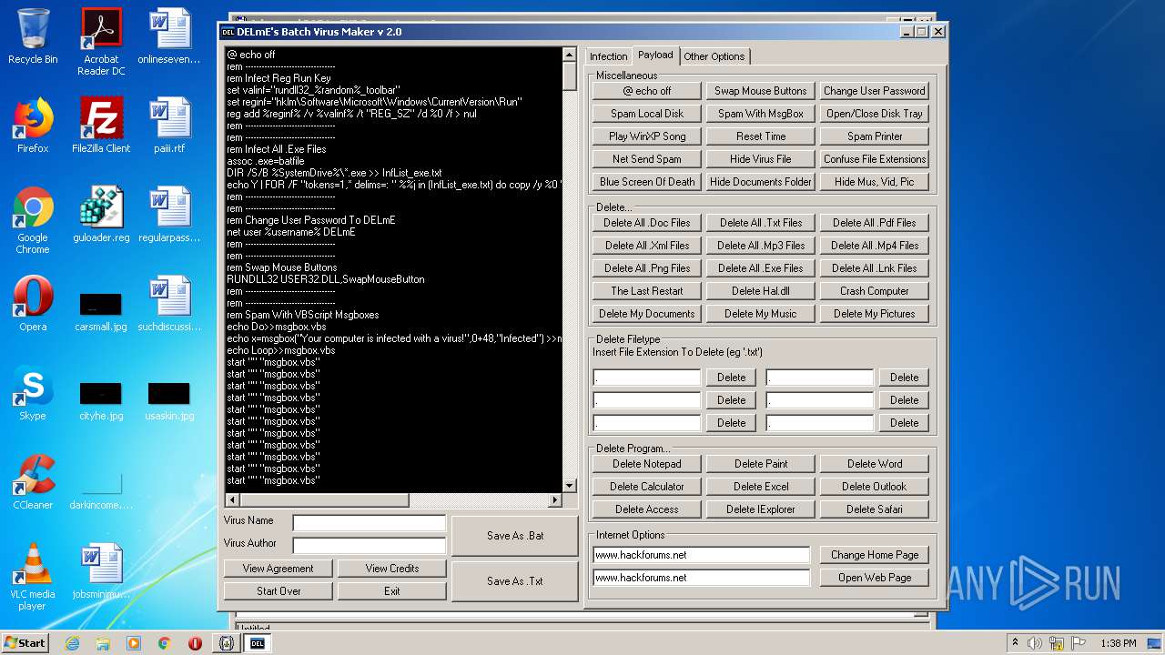Launch FileZilla Client desktop icon
The height and width of the screenshot is (655, 1165).
click(101, 125)
